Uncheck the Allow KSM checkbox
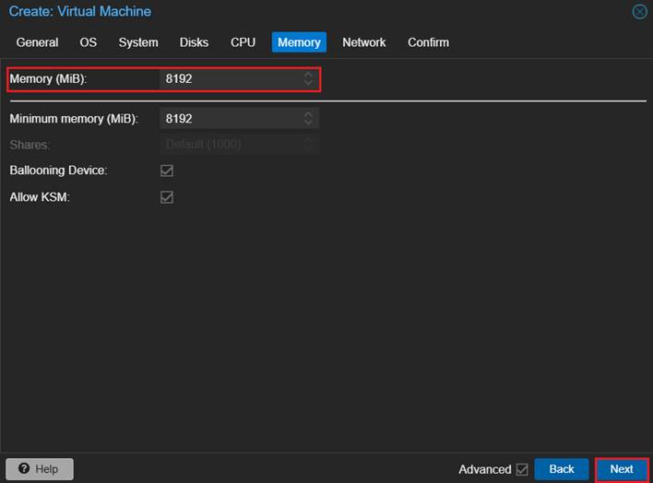The height and width of the screenshot is (483, 653). 167,197
